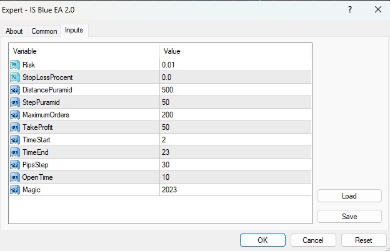The image size is (390, 251).
Task: Select the PipsStep value 30 cell
Action: [235, 165]
